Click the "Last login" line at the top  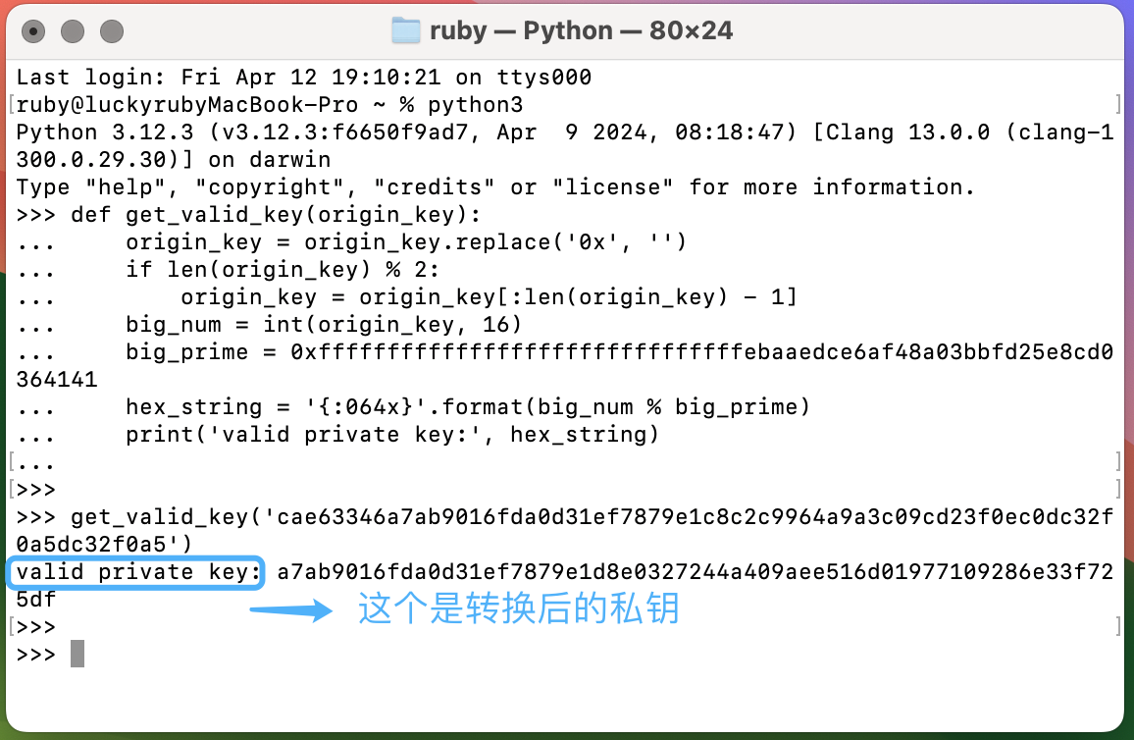coord(304,78)
